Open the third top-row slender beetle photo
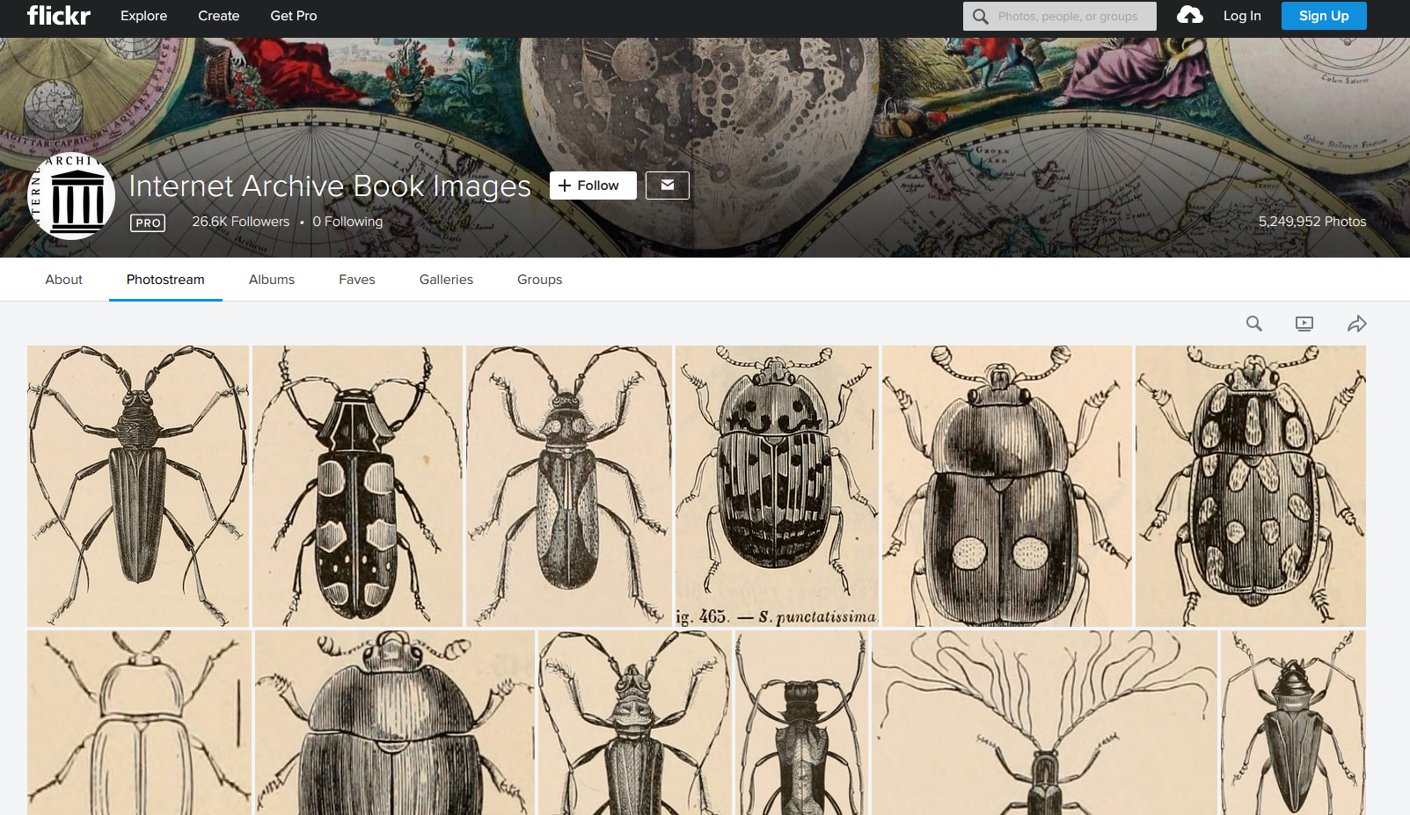1410x815 pixels. coord(569,485)
